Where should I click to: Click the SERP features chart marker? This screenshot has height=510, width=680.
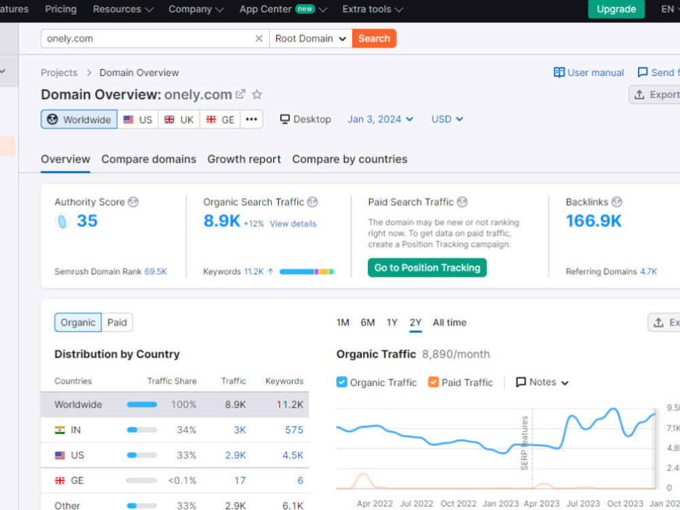pyautogui.click(x=525, y=443)
